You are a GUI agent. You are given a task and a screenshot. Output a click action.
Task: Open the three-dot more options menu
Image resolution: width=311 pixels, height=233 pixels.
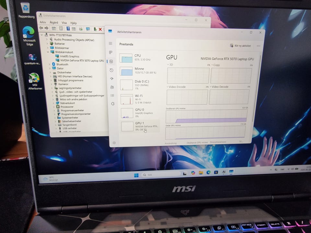point(259,46)
